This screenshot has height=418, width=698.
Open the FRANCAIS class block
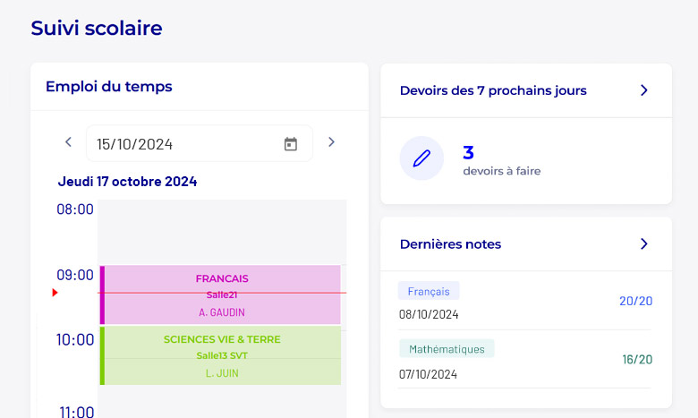pos(220,294)
